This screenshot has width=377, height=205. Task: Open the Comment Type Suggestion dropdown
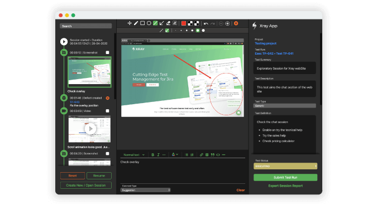[x=145, y=190]
